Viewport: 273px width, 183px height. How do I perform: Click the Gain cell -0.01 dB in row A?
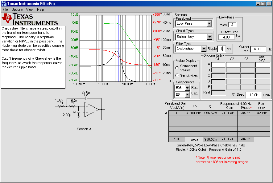coord(228,113)
